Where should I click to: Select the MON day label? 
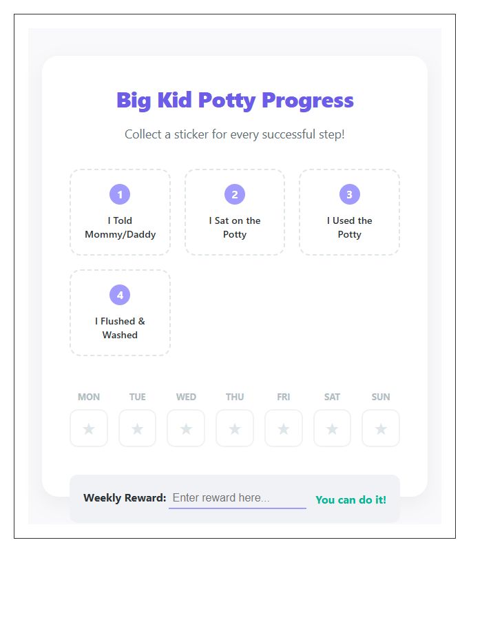click(88, 397)
